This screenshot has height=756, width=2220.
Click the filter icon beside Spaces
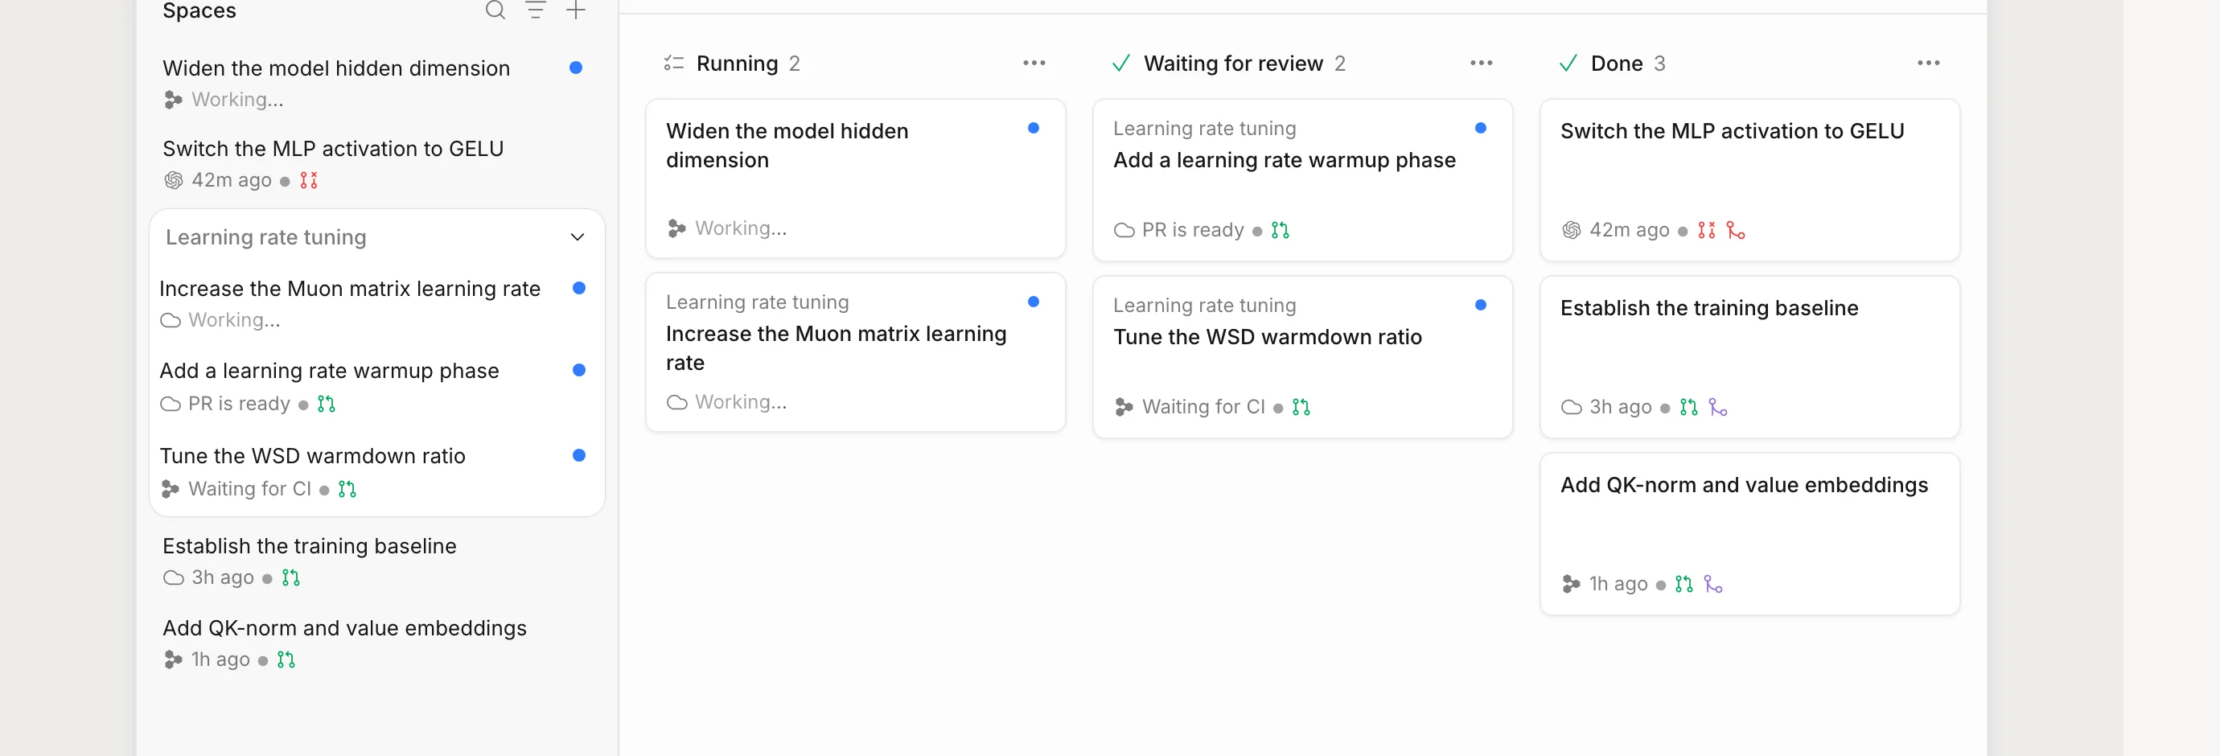(x=535, y=10)
